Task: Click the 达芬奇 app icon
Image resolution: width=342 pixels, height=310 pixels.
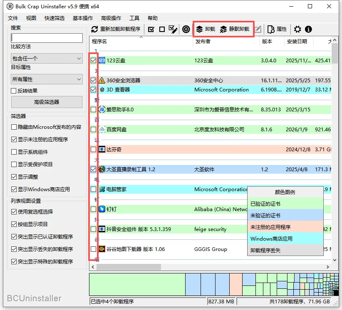Action: [x=102, y=150]
